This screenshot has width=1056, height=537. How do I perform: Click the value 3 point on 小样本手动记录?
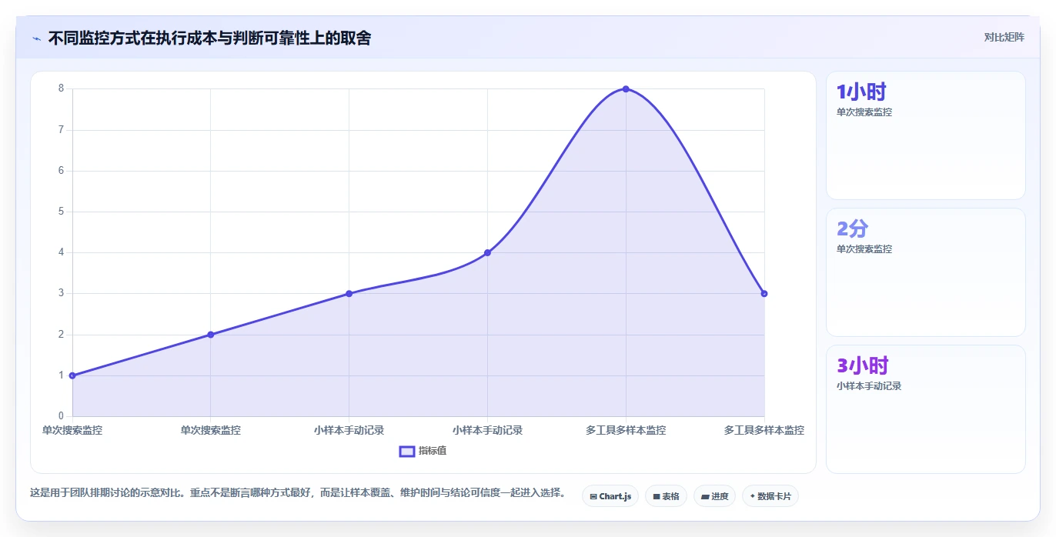pyautogui.click(x=349, y=293)
